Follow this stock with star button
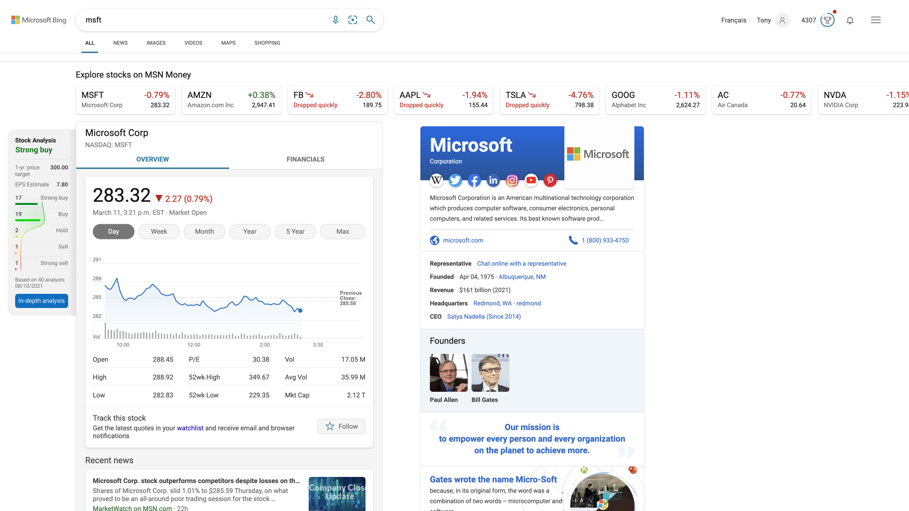 click(x=341, y=426)
